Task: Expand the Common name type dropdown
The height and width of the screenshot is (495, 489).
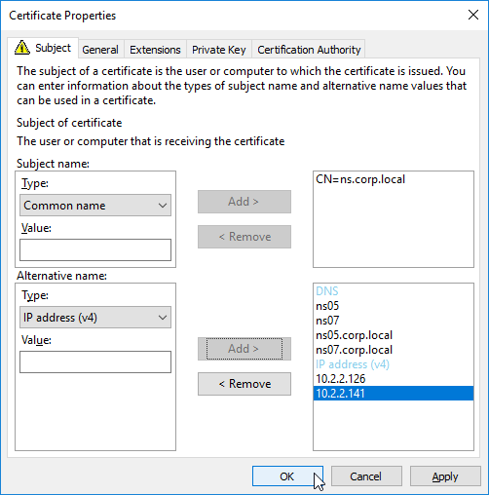Action: pyautogui.click(x=95, y=206)
